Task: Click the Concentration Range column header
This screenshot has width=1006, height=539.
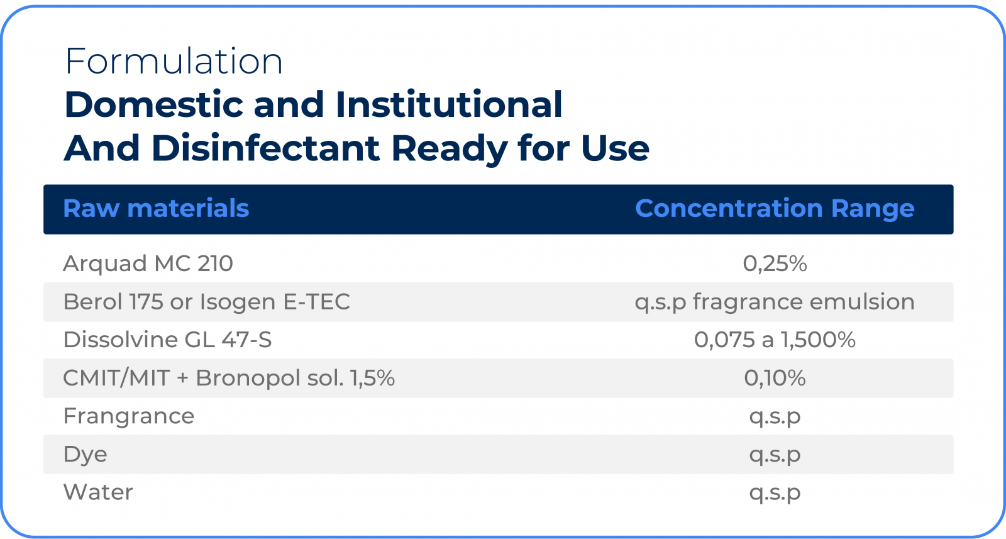Action: [775, 209]
